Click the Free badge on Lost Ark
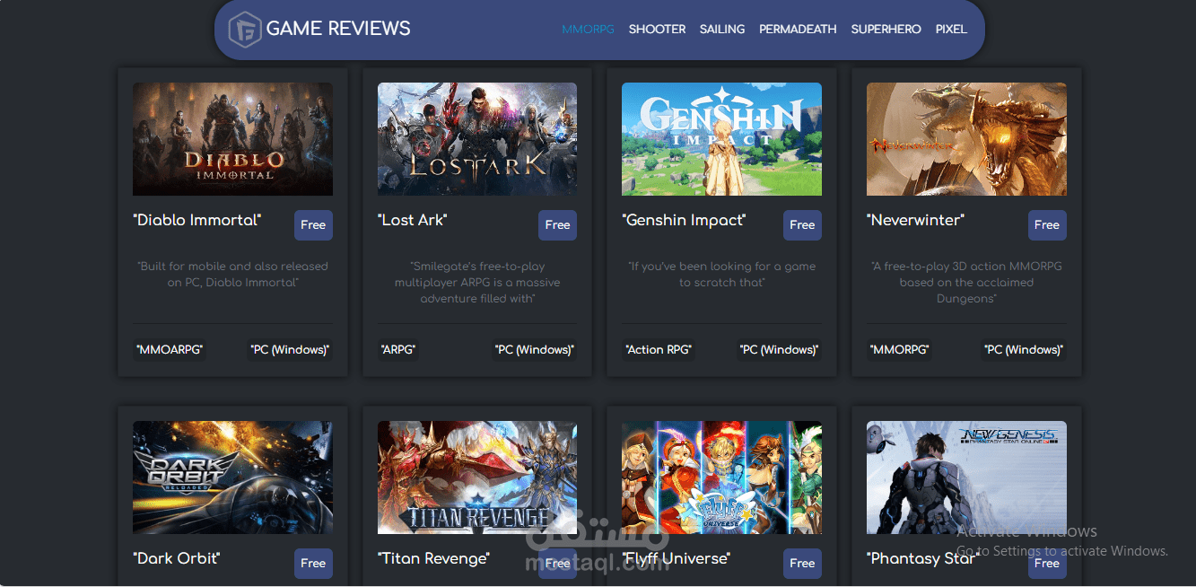This screenshot has height=587, width=1196. (557, 225)
